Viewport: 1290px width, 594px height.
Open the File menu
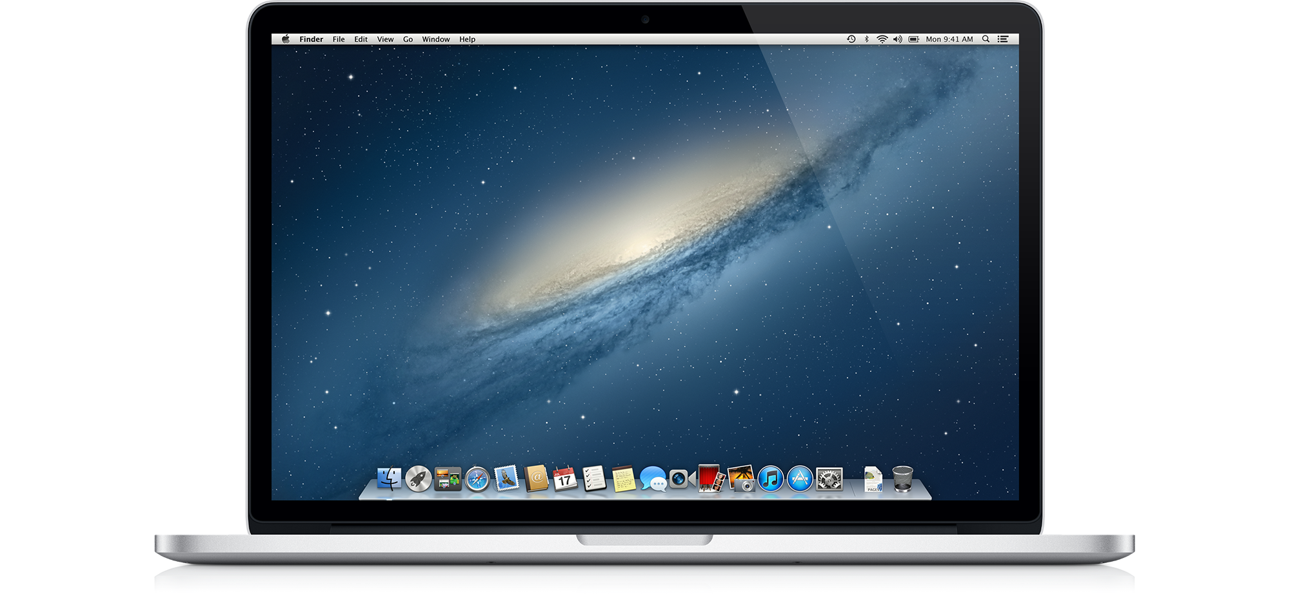[x=339, y=39]
